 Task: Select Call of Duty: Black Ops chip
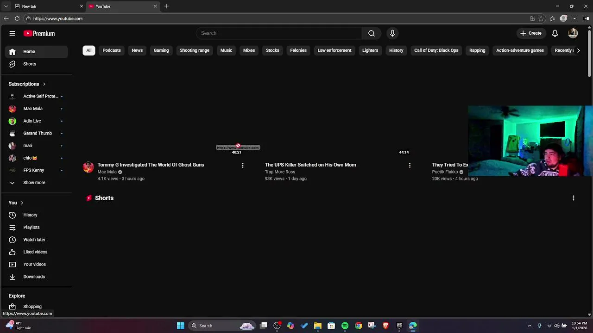(x=436, y=50)
